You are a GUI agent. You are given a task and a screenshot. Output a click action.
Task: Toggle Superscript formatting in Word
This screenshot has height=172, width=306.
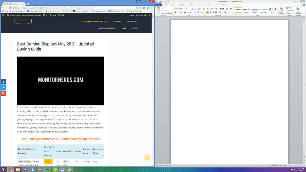tap(191, 12)
